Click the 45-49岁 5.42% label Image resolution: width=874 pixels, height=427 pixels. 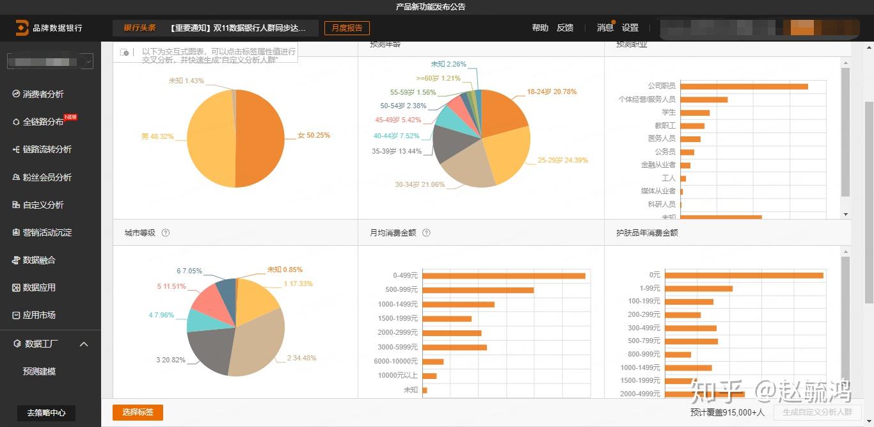pos(399,120)
